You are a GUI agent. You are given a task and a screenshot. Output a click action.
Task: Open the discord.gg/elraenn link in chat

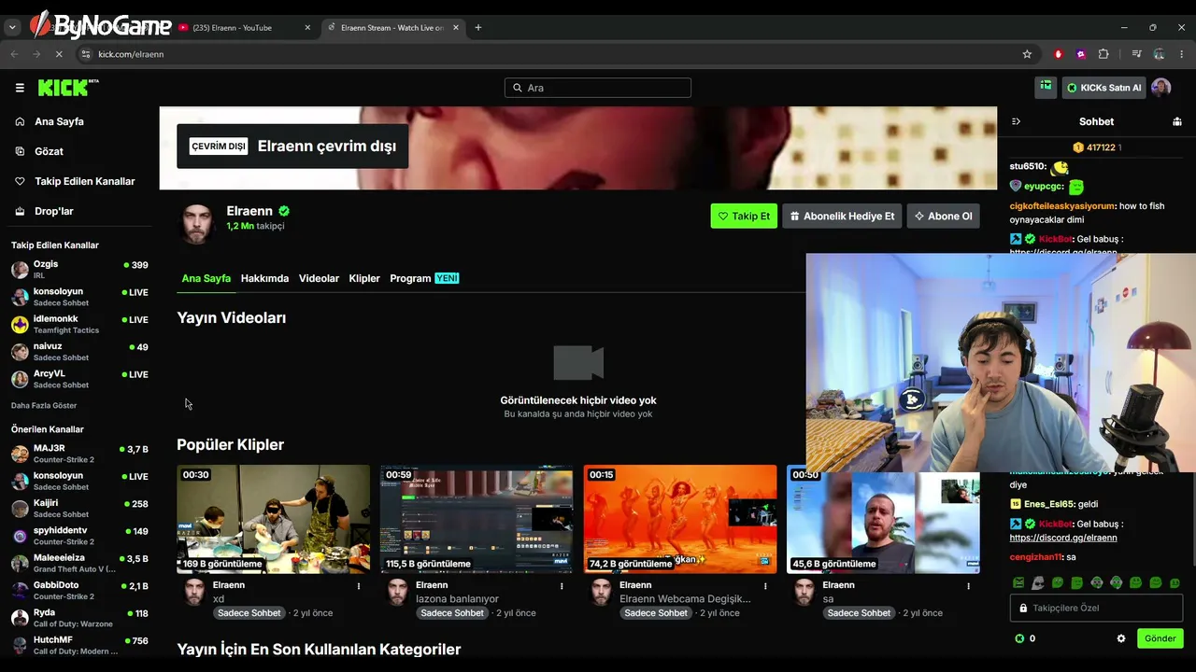pos(1063,538)
